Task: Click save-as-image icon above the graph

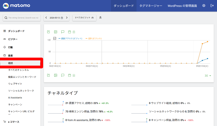Action: (x=55, y=32)
